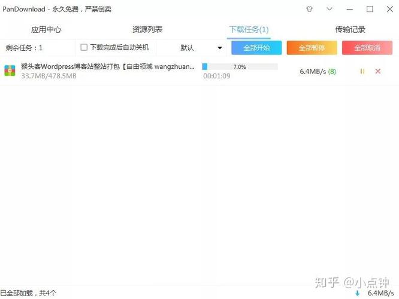The width and height of the screenshot is (399, 299).
Task: Click the 6.4MB/s (8) speed in task row
Action: (318, 71)
